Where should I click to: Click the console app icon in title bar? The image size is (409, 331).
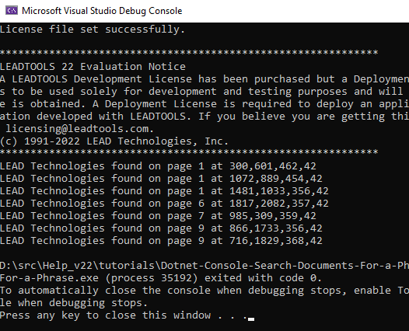click(x=12, y=11)
